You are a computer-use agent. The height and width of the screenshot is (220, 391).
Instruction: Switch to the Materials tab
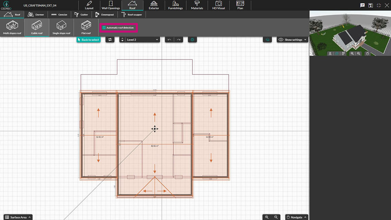[197, 5]
